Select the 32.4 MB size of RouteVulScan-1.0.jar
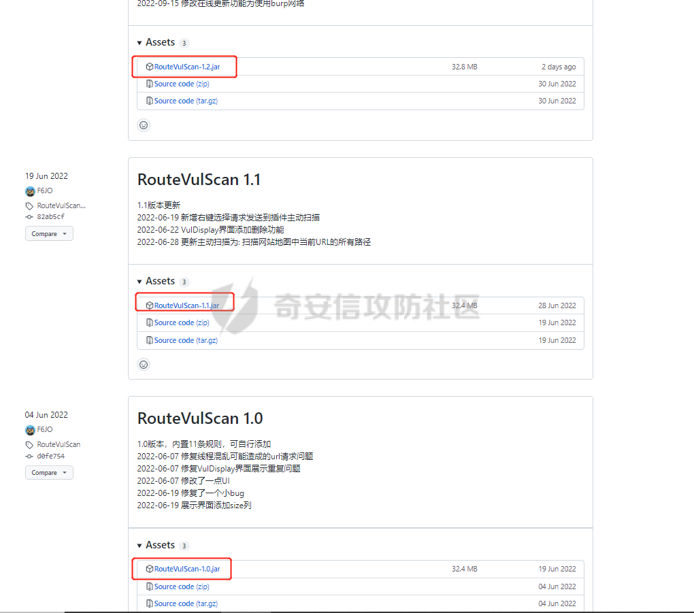694x613 pixels. [464, 569]
